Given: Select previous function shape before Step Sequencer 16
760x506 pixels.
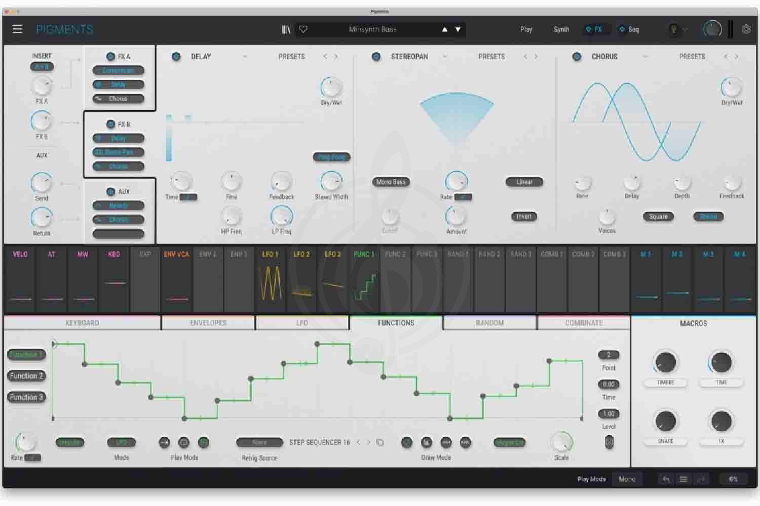Looking at the screenshot, I should pos(358,442).
